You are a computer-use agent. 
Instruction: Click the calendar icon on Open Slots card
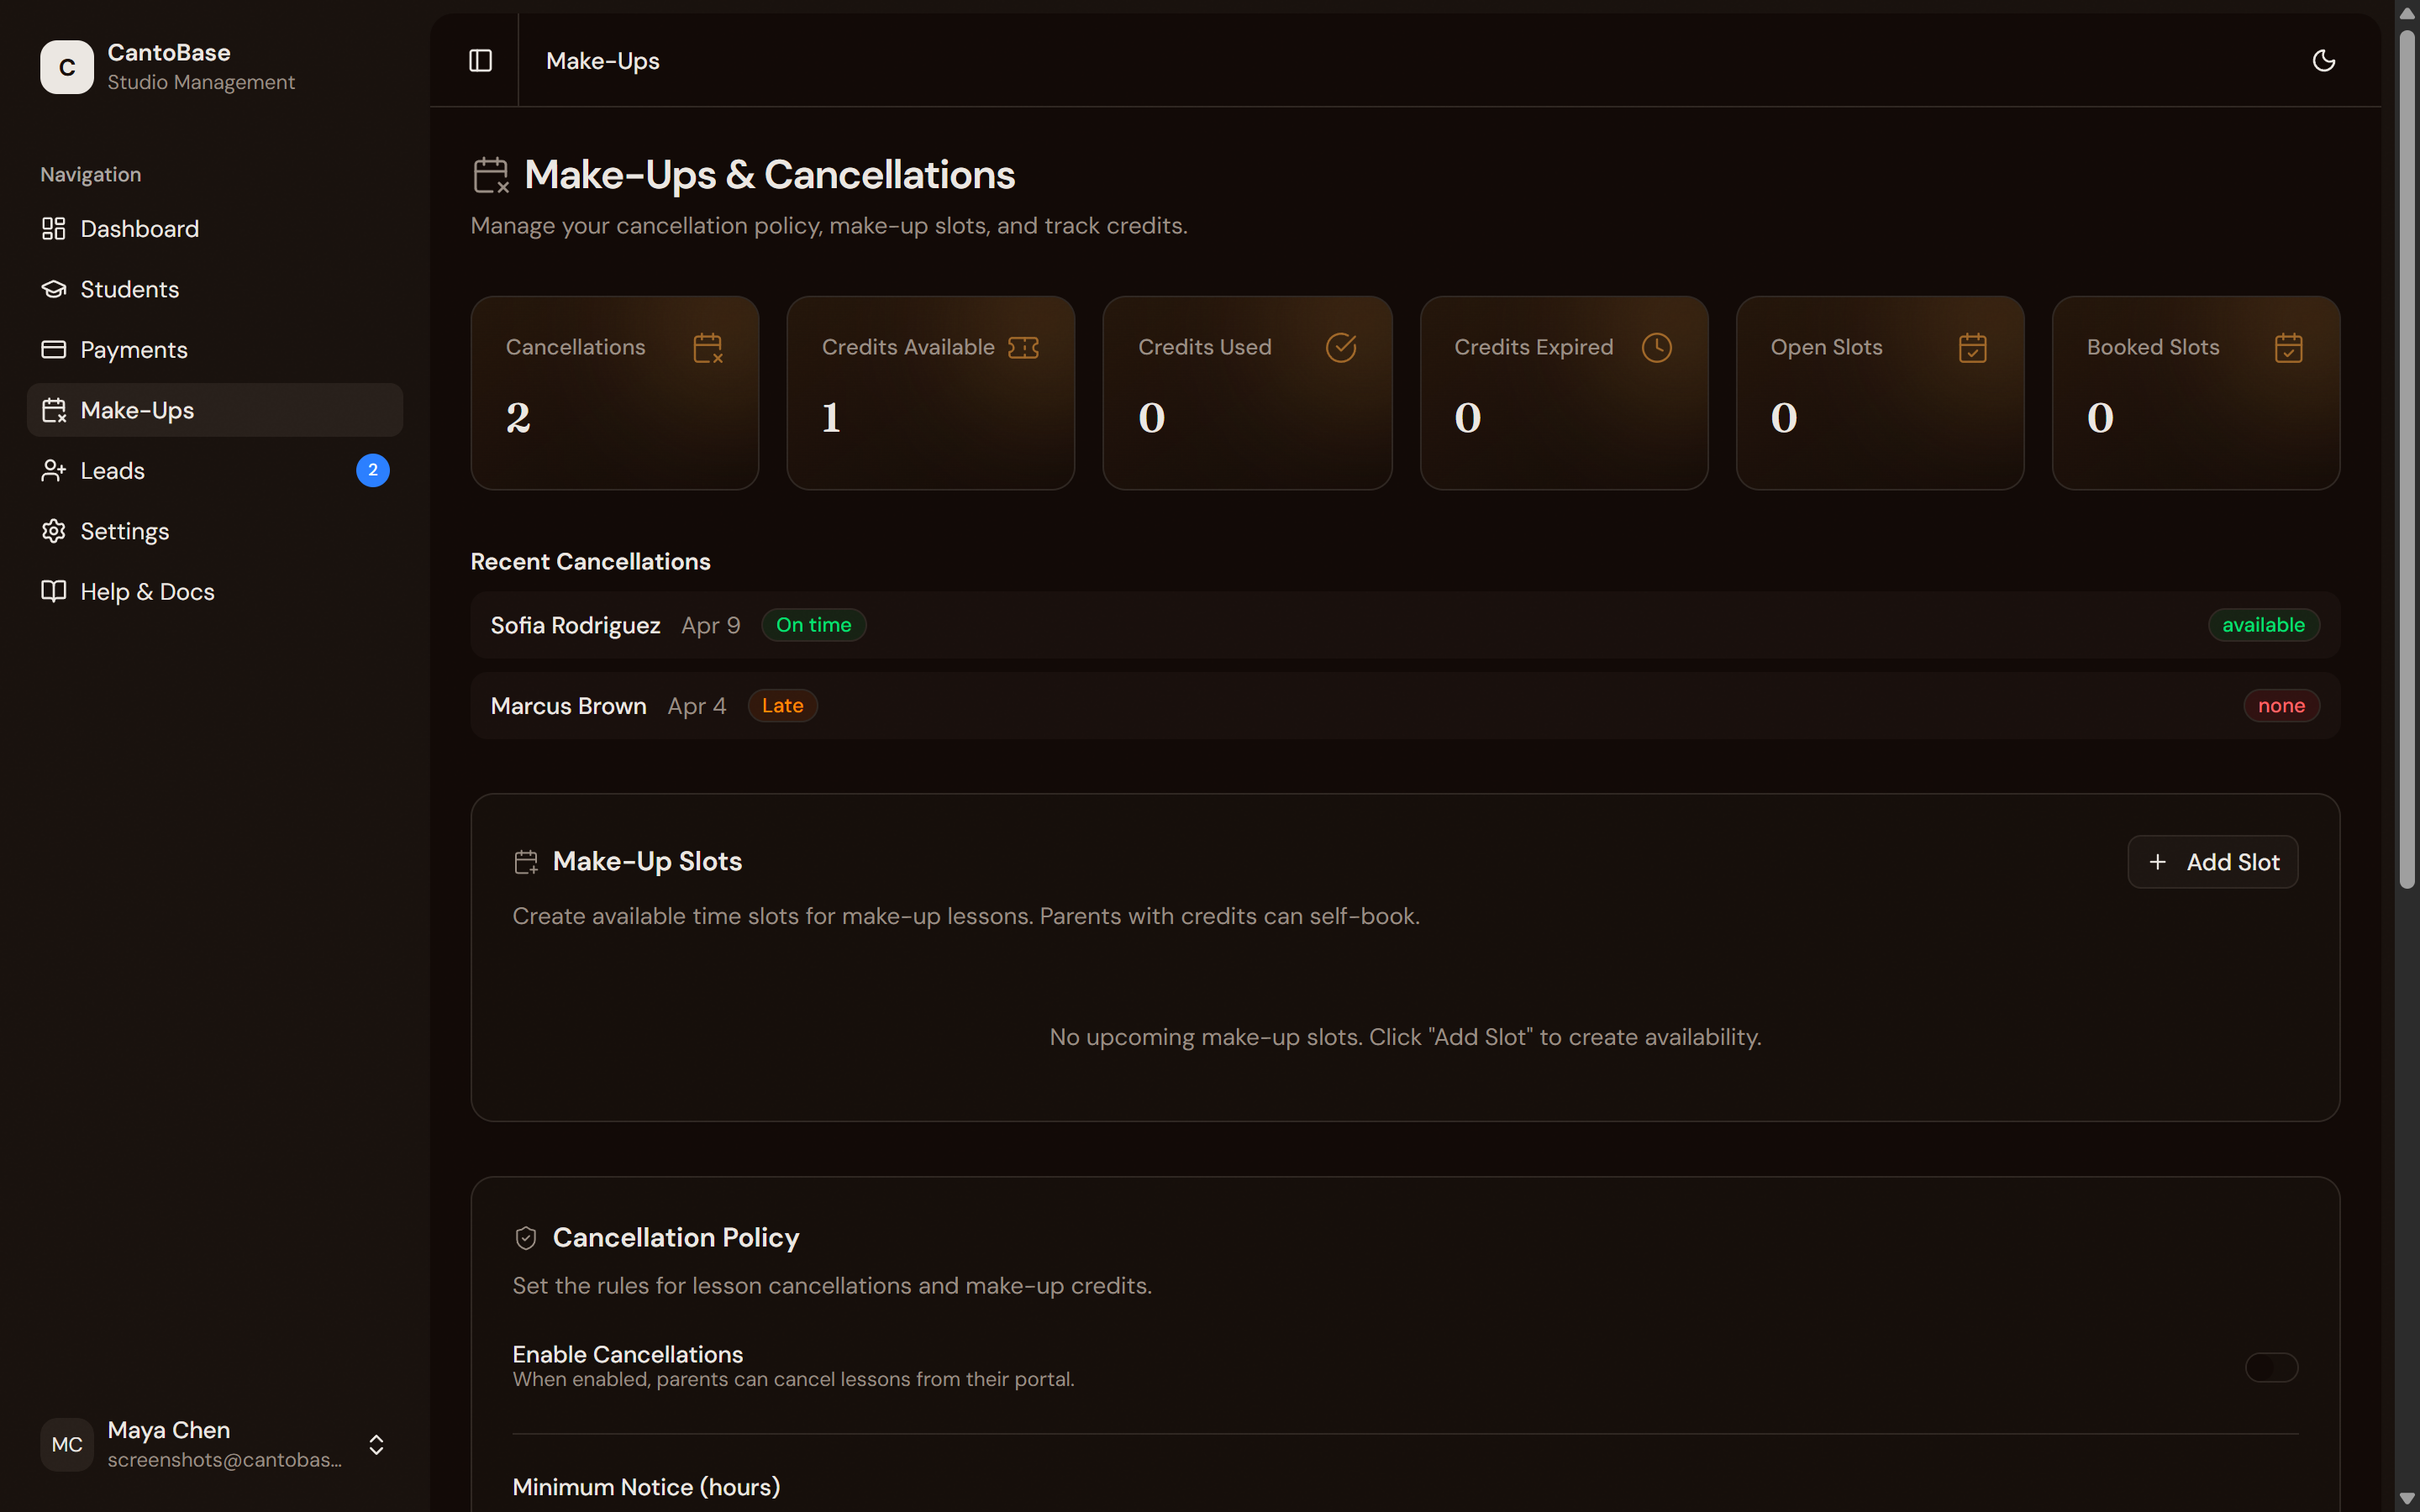[1973, 348]
